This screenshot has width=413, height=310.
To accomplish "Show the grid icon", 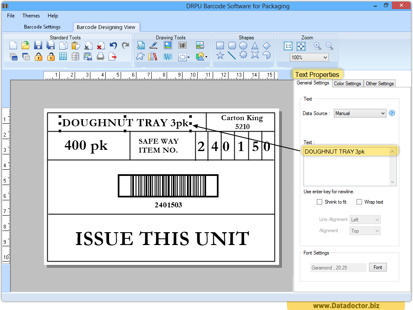I will tap(63, 56).
